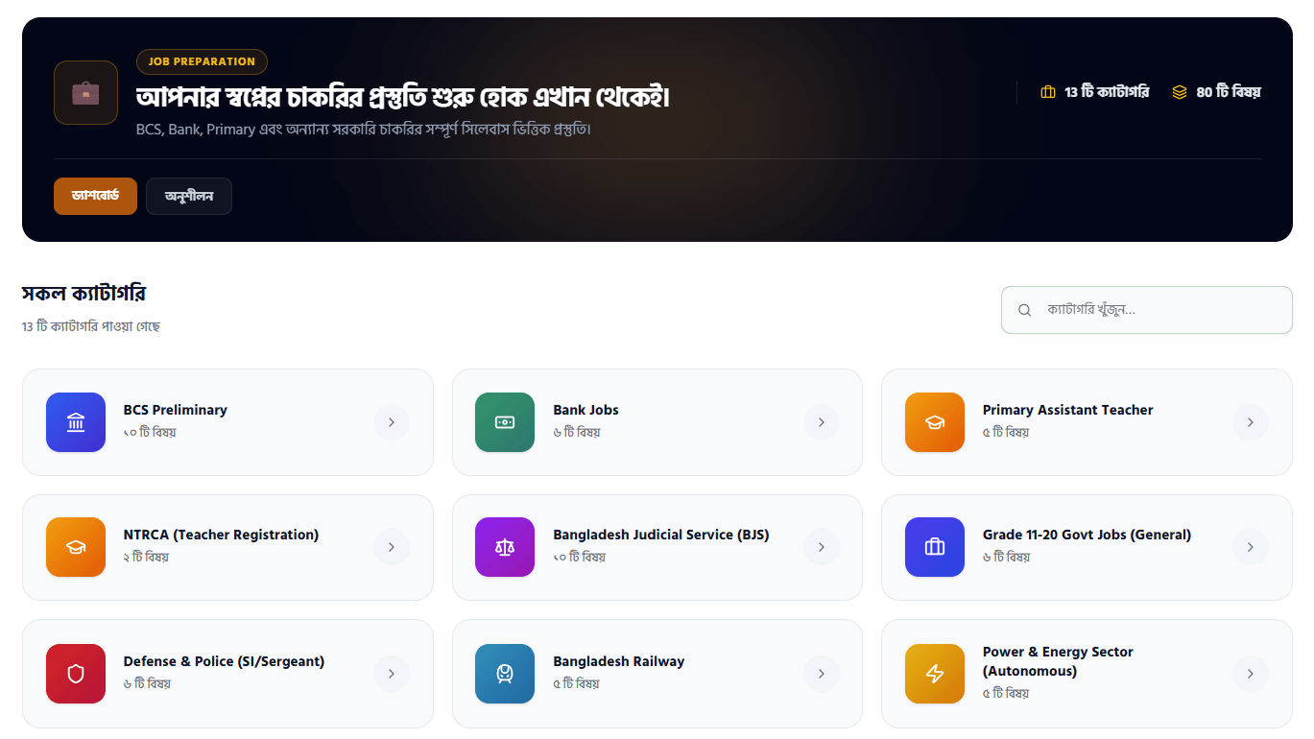Select the Bangladesh Railway title text
This screenshot has height=739, width=1314.
pyautogui.click(x=619, y=661)
